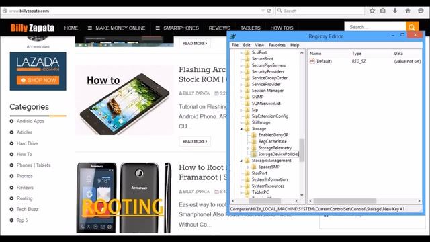This screenshot has width=430, height=242.
Task: Expand the Session Manager key
Action: [x=241, y=91]
